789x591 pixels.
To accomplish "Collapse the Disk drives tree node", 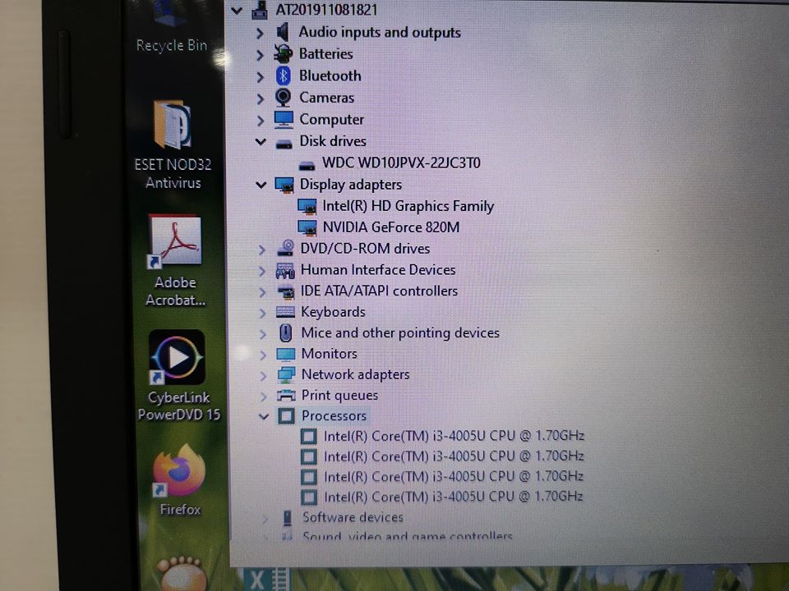I will tap(261, 141).
